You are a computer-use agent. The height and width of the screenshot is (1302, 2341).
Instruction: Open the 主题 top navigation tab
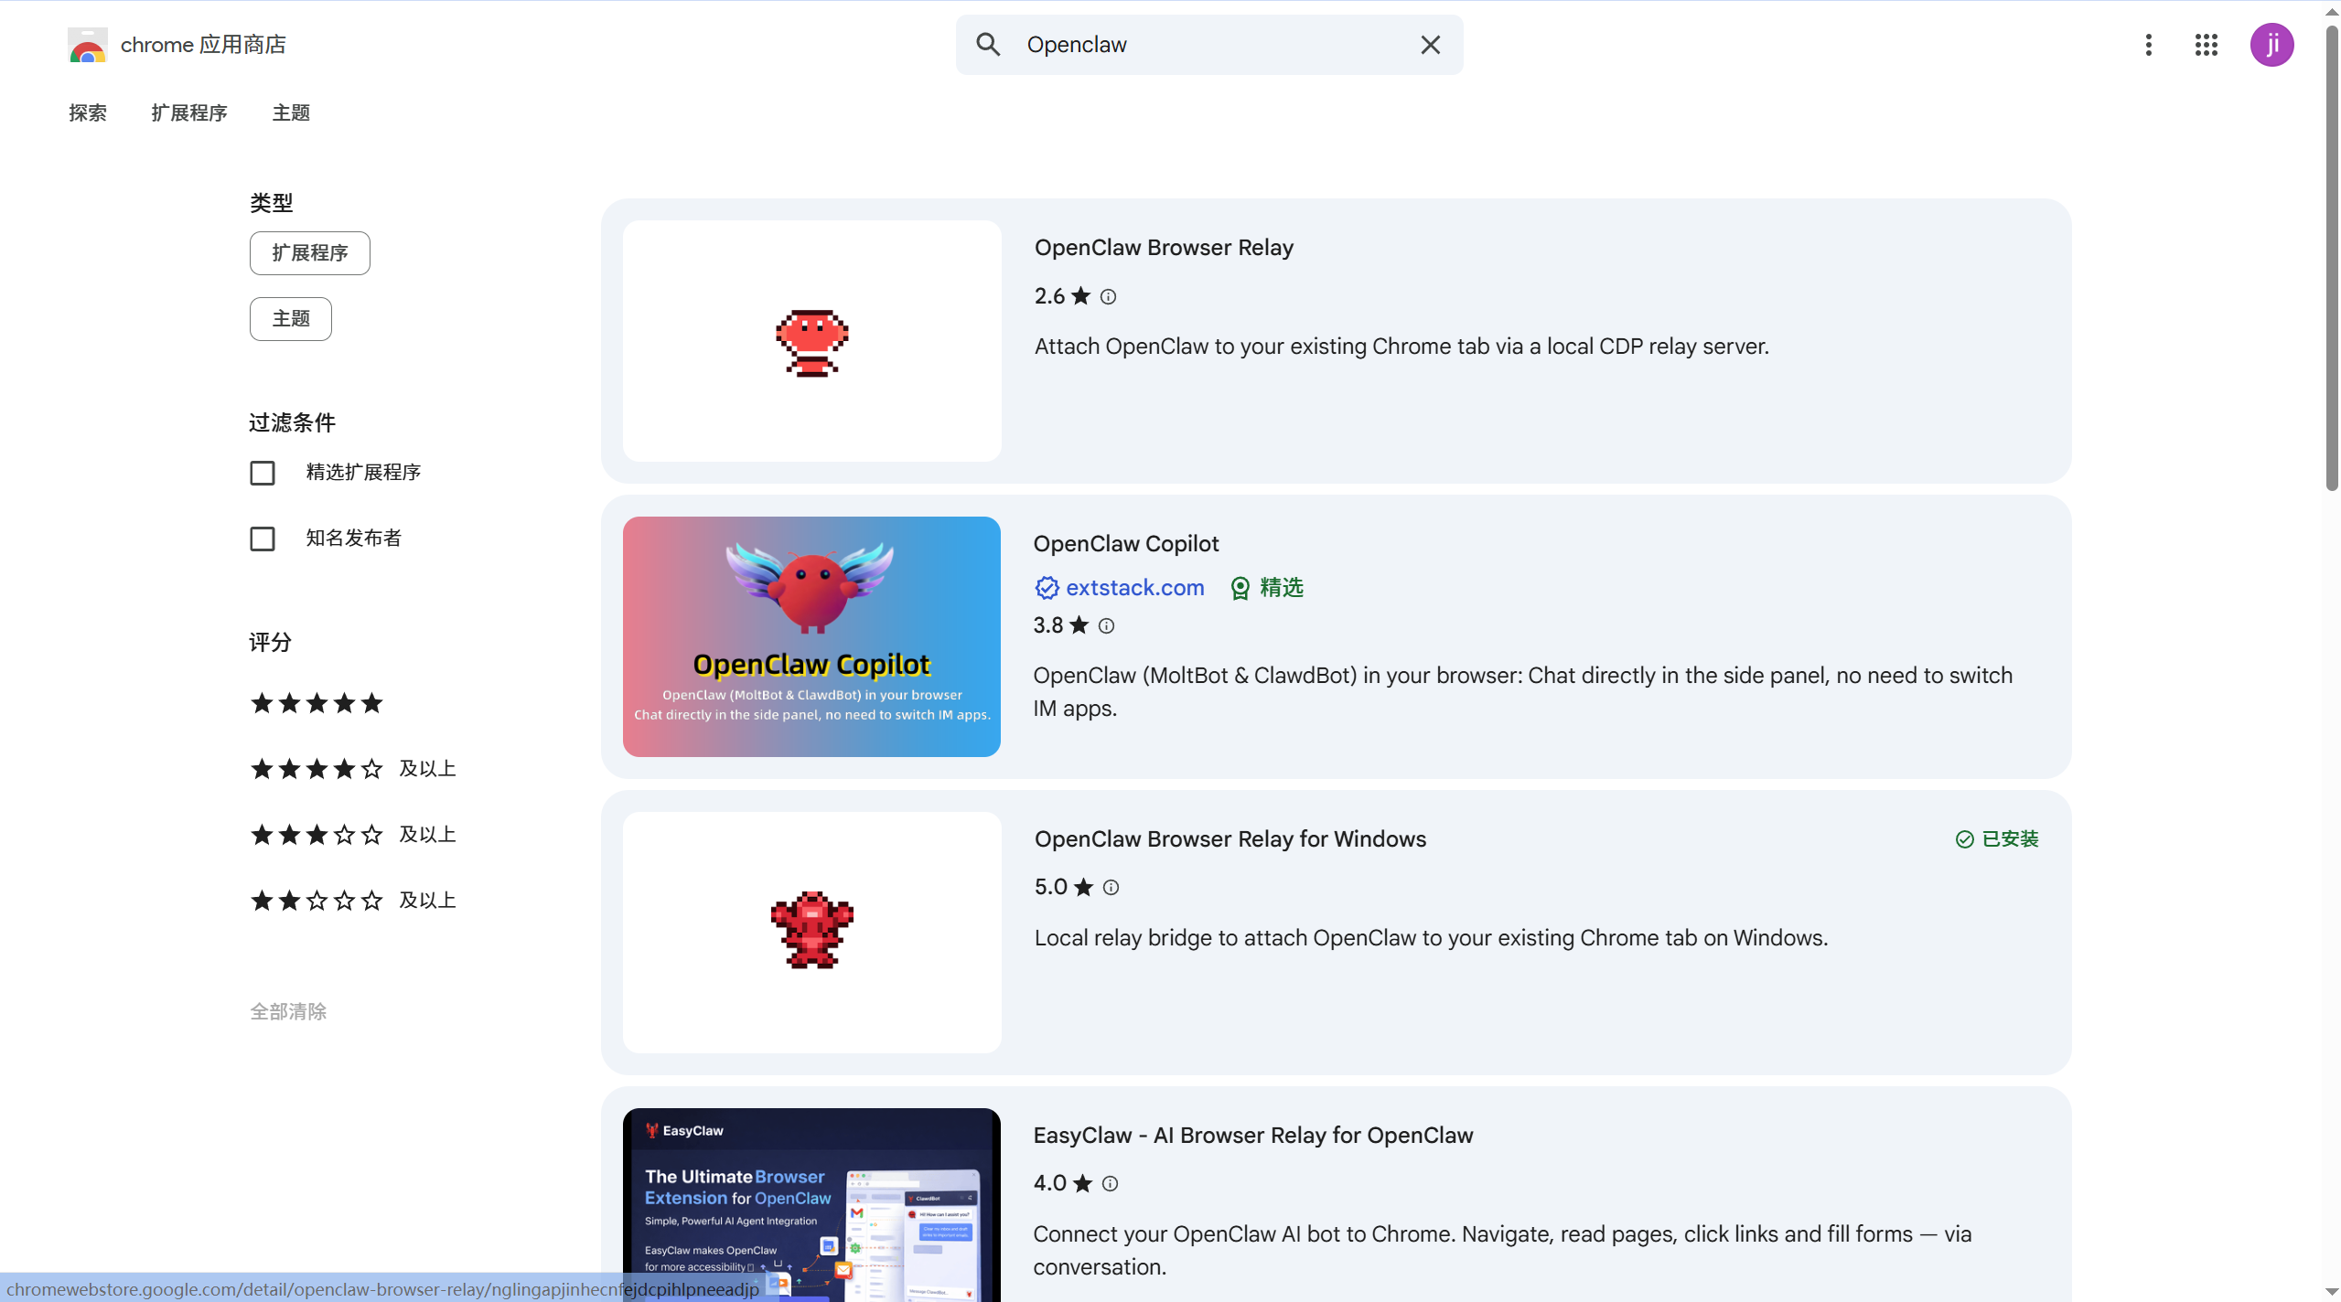[x=291, y=112]
